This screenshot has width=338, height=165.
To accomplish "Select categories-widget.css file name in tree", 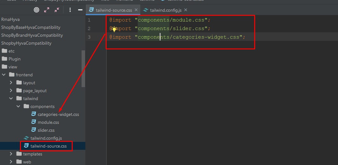I will coord(58,114).
